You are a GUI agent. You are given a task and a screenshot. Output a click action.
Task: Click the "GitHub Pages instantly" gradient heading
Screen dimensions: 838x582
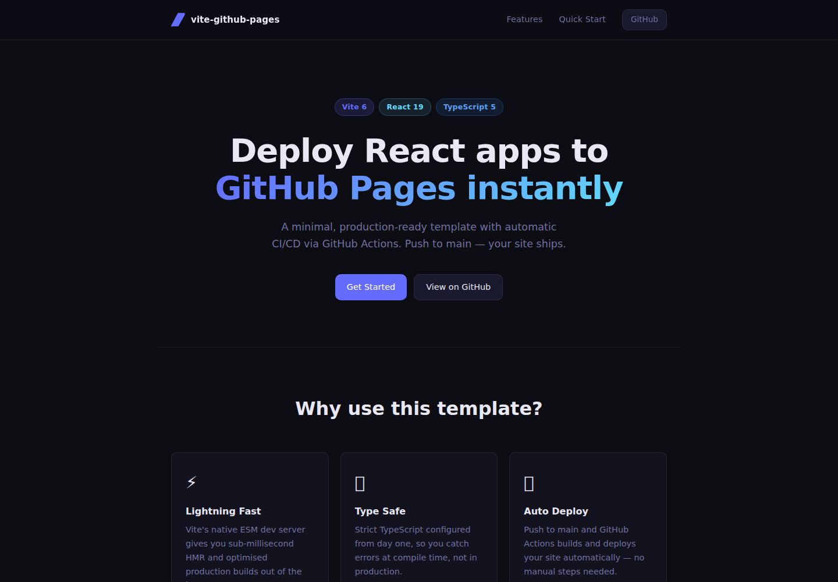click(419, 188)
